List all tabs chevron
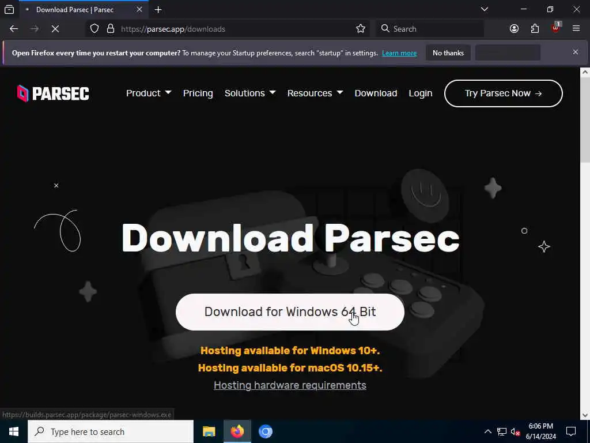Screen dimensions: 590x443 point(485,9)
